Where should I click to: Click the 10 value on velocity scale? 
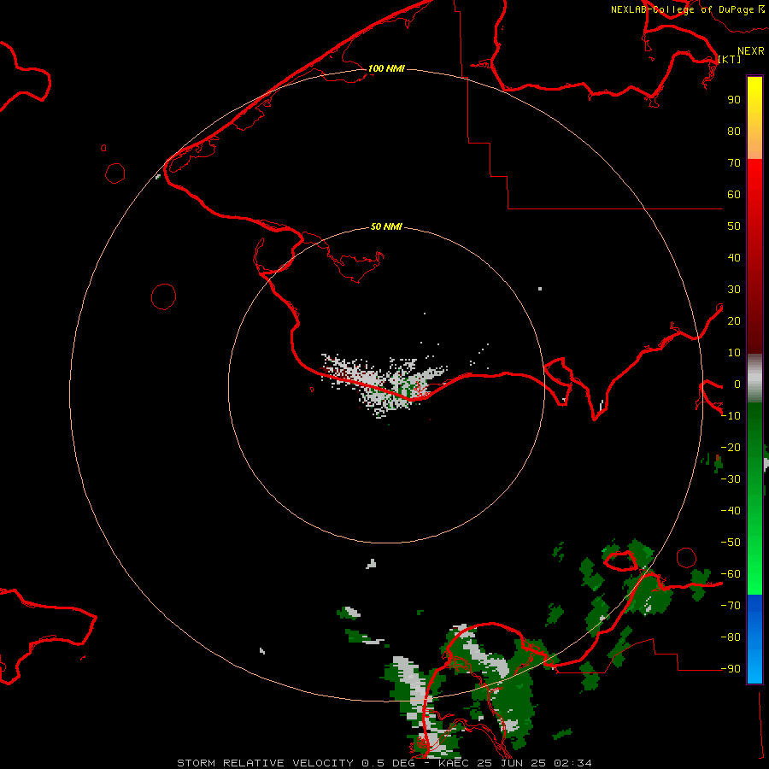coord(734,353)
